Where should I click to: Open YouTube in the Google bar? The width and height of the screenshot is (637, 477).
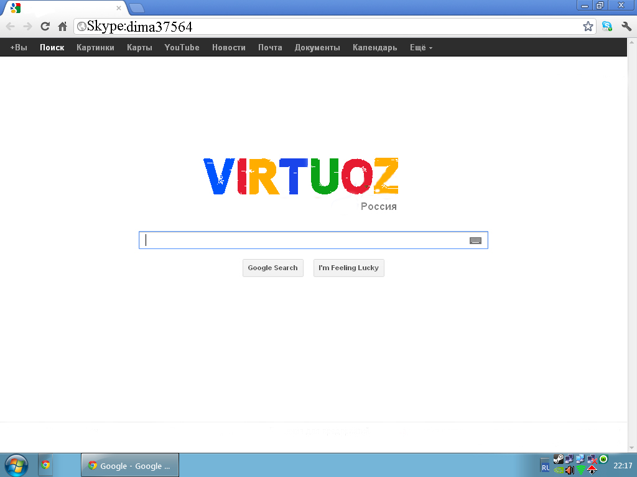pos(182,47)
